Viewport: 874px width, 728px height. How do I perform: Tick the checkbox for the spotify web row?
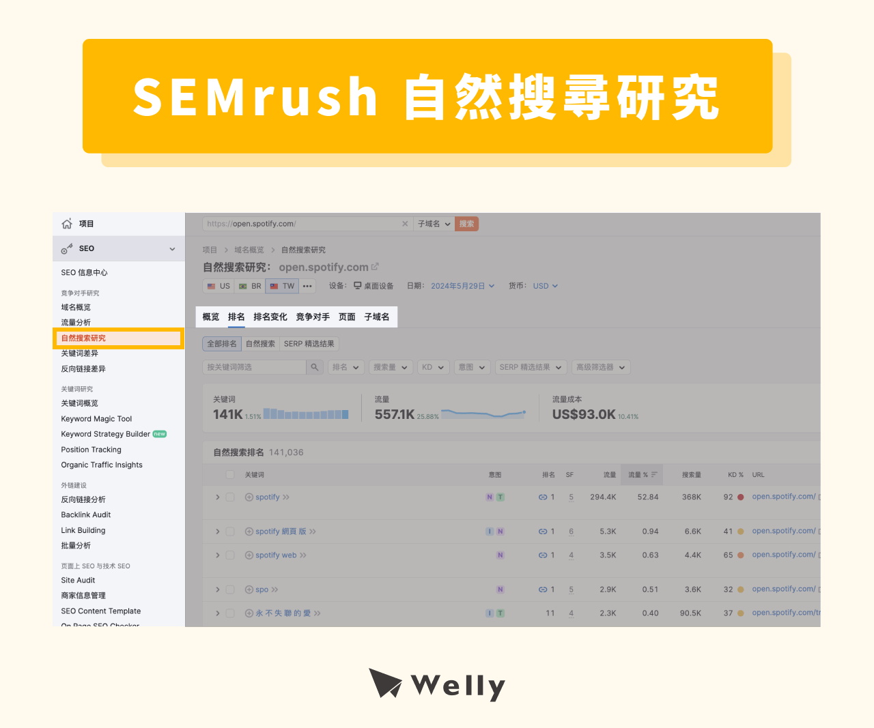coord(230,555)
